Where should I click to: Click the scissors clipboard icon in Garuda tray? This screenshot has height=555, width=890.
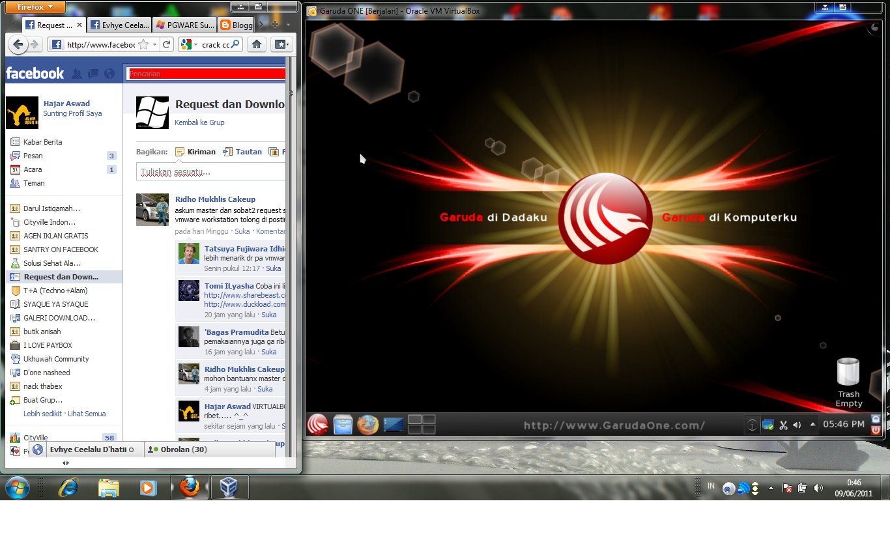point(783,425)
